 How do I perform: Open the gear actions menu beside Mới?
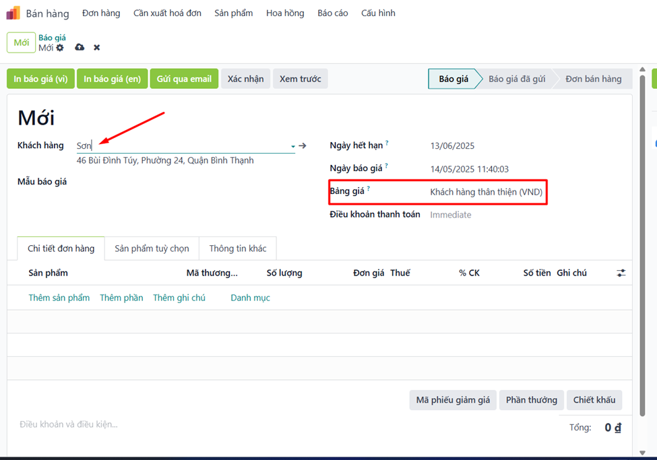(x=60, y=48)
